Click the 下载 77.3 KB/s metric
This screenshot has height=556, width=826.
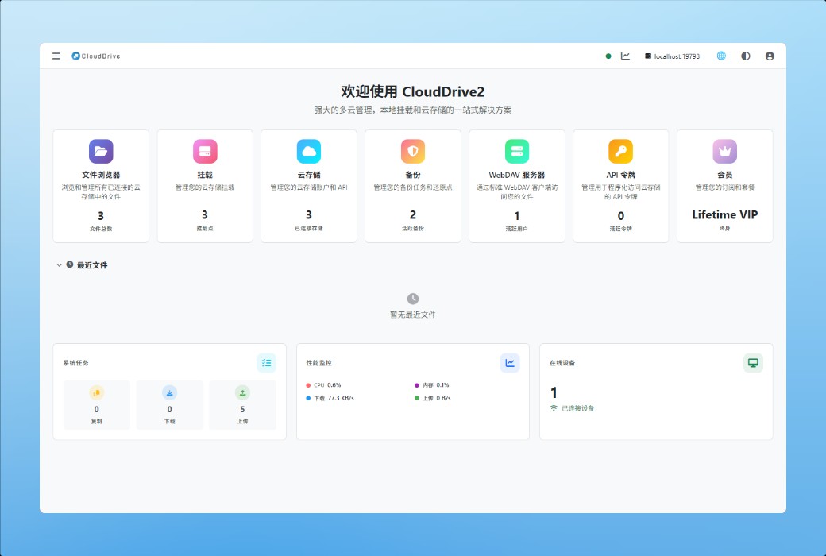pos(330,398)
